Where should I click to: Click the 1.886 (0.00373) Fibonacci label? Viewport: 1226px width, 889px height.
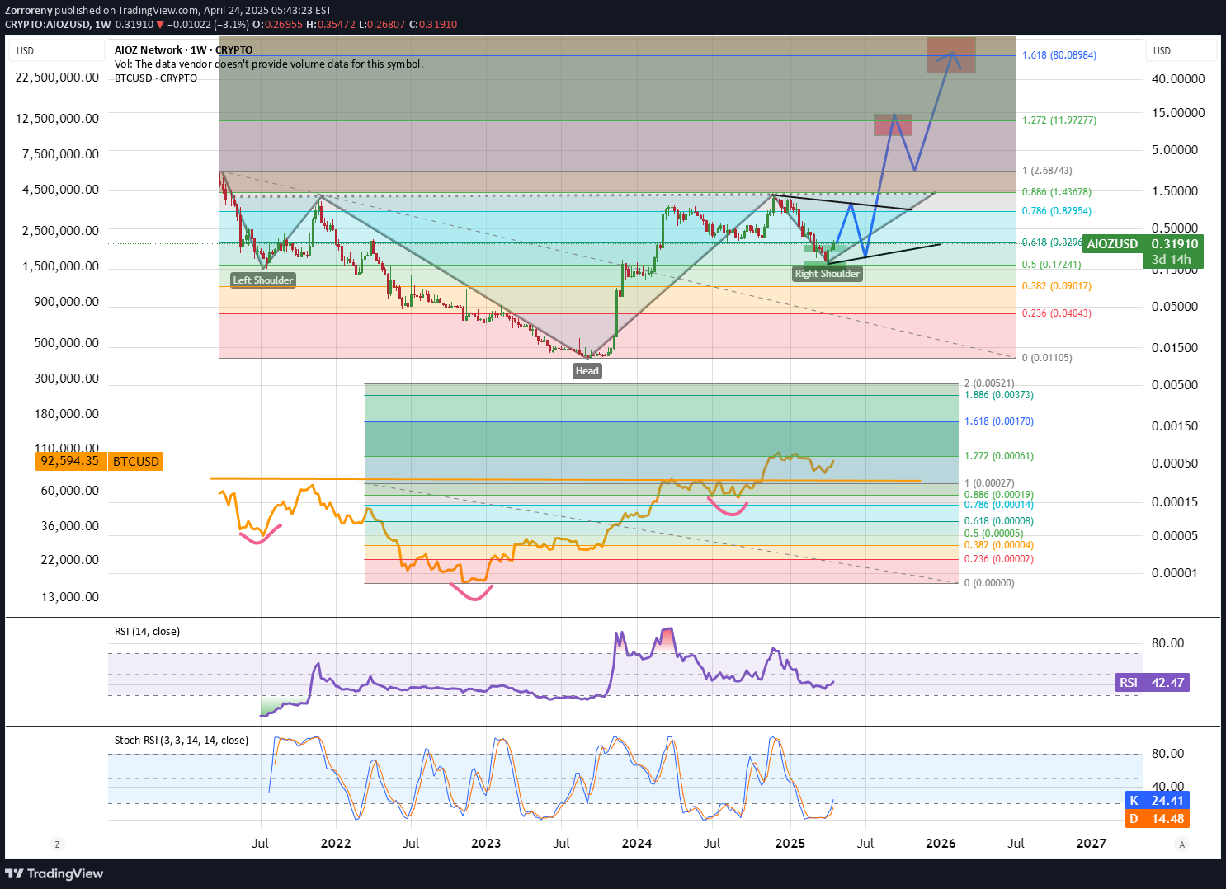coord(999,395)
